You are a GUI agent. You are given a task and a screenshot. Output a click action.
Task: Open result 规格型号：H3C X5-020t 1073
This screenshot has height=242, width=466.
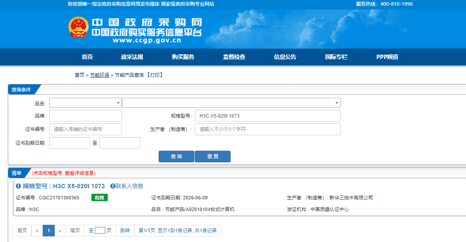coord(64,186)
